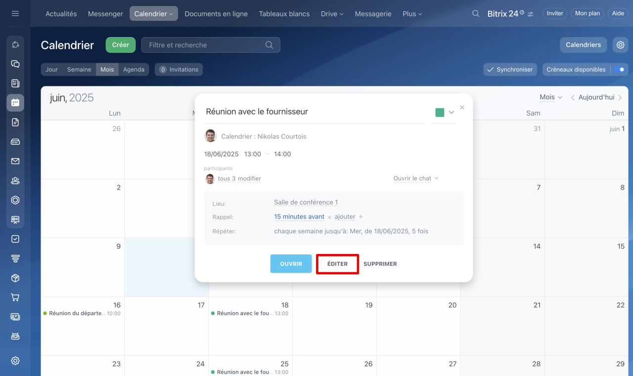The width and height of the screenshot is (633, 376).
Task: Switch to the Semaine view
Action: [79, 70]
